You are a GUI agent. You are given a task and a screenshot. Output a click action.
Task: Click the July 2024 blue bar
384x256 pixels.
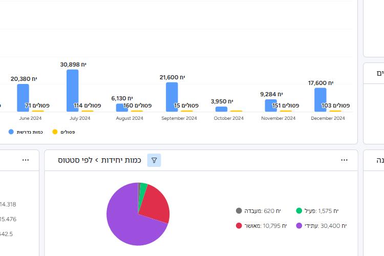[73, 91]
